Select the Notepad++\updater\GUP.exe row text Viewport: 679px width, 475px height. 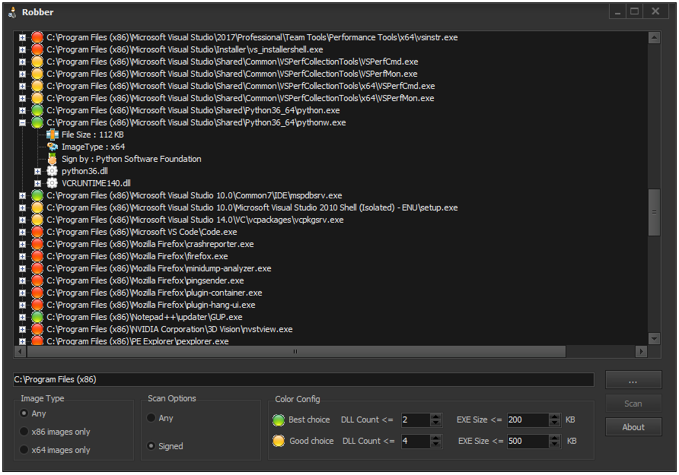click(x=145, y=317)
